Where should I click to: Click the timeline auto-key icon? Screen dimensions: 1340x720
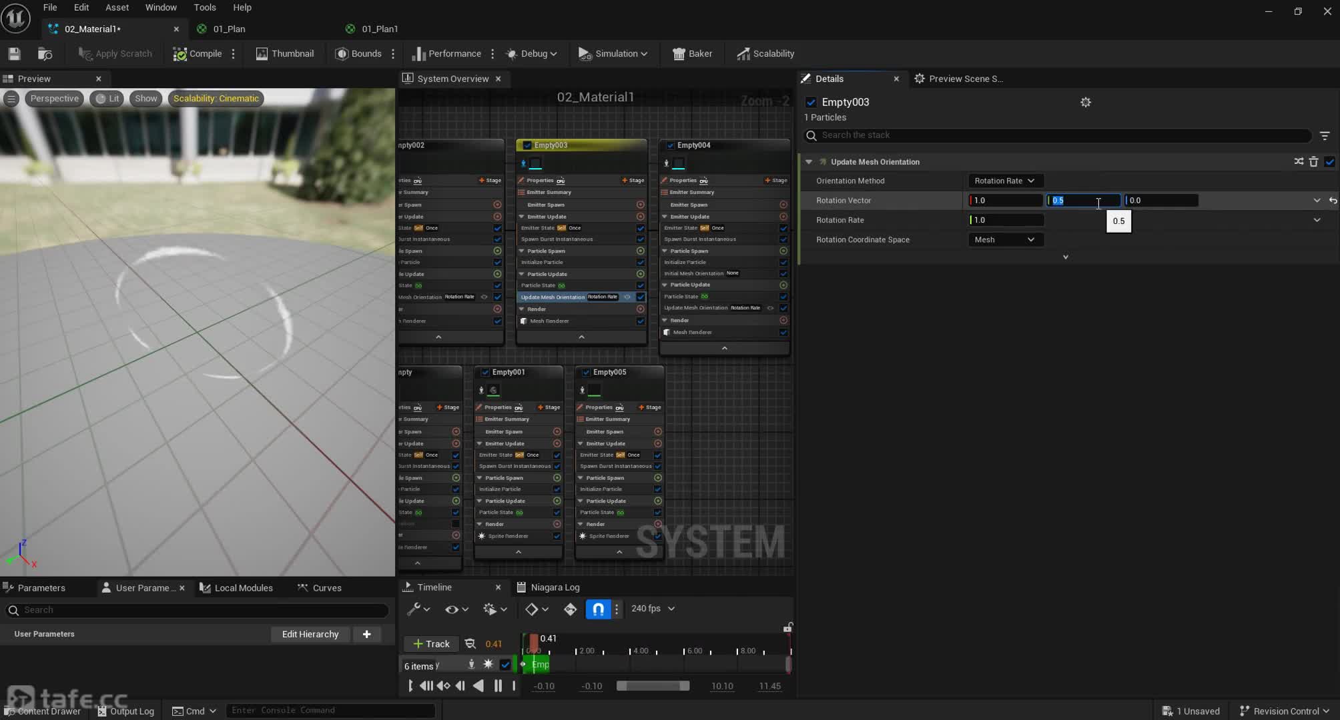(x=570, y=609)
